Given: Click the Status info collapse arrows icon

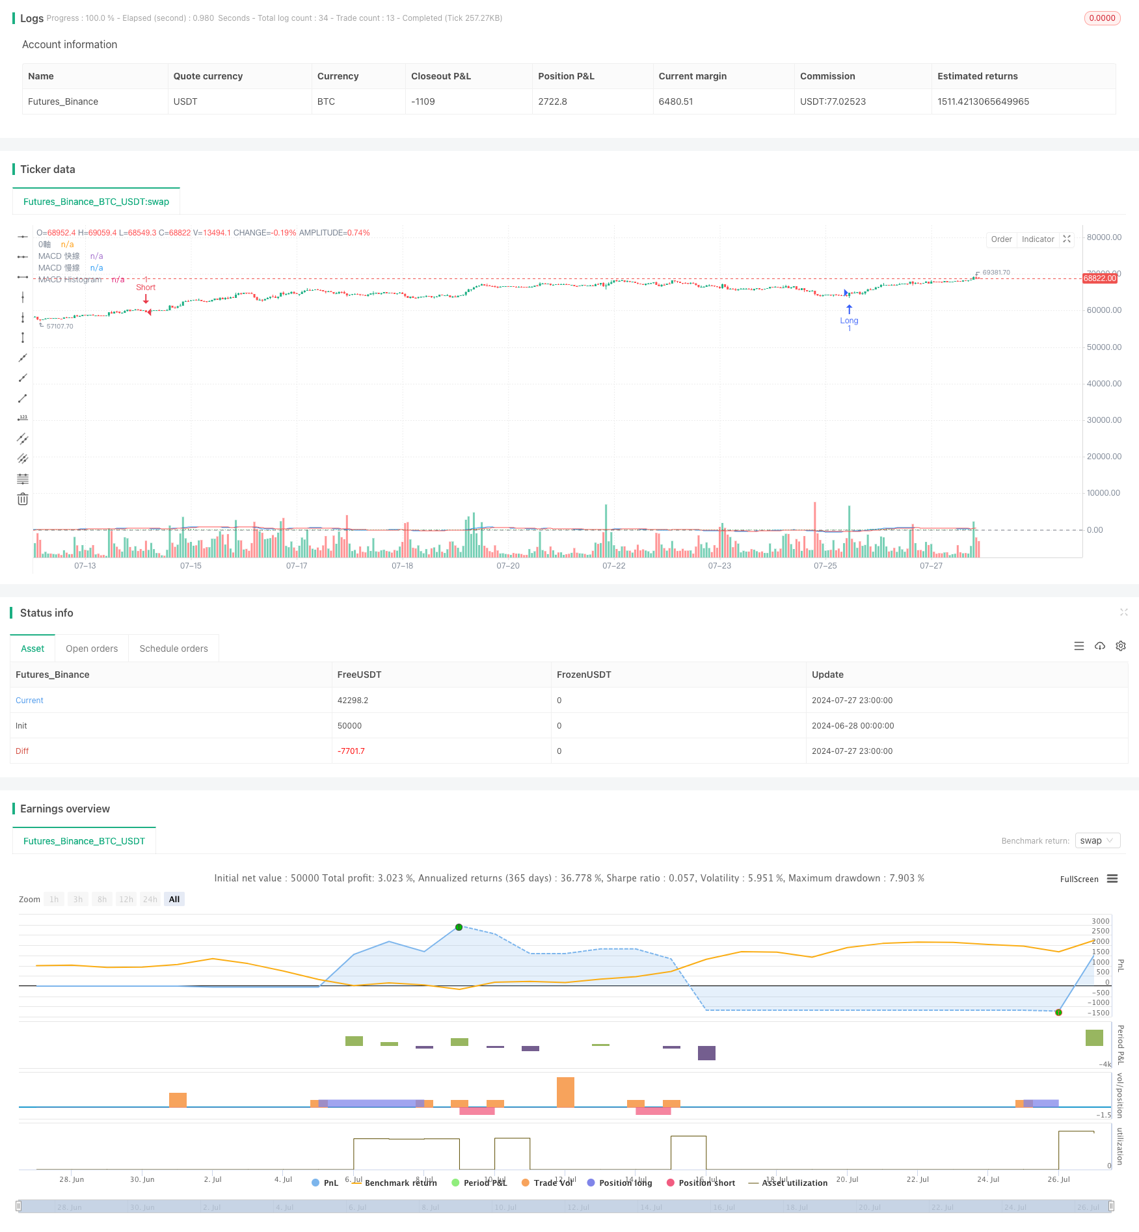Looking at the screenshot, I should [x=1123, y=612].
